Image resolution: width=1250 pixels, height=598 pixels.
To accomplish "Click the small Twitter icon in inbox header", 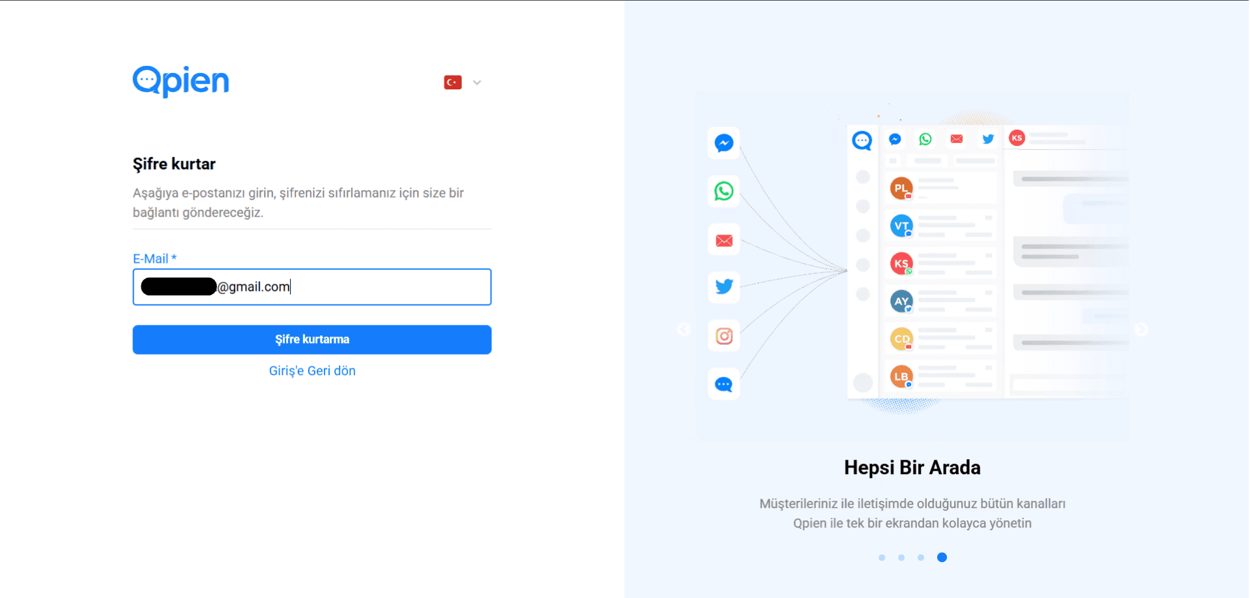I will [x=988, y=139].
